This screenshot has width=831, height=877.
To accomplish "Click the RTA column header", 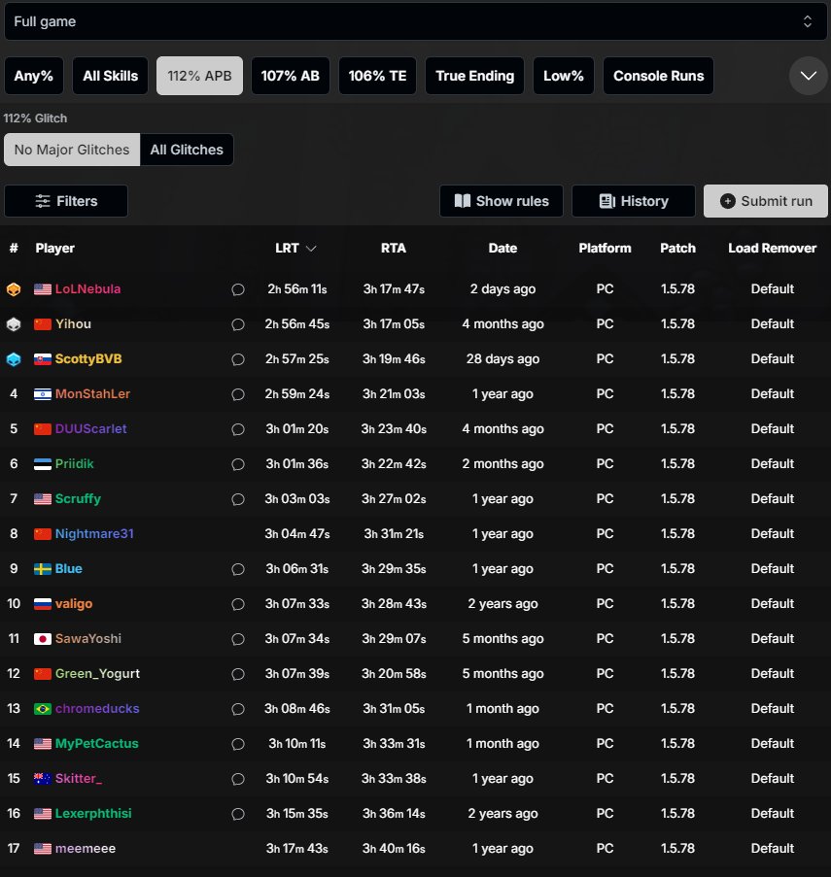I will click(394, 249).
